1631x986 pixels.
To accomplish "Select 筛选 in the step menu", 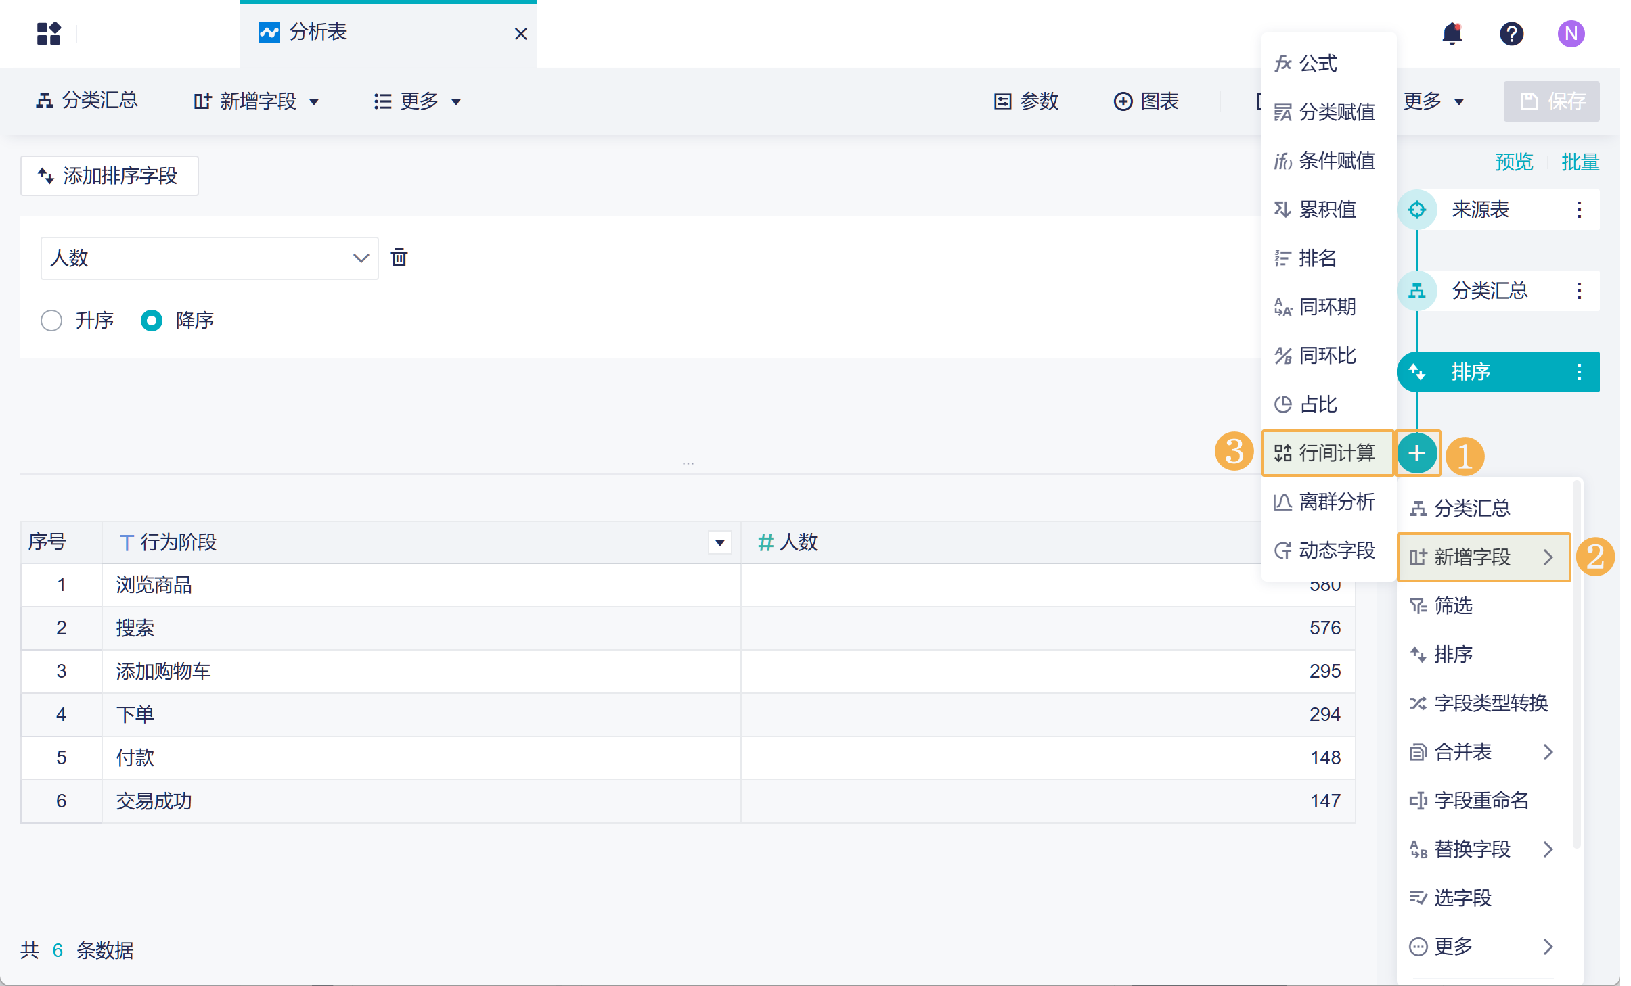I will pyautogui.click(x=1453, y=605).
